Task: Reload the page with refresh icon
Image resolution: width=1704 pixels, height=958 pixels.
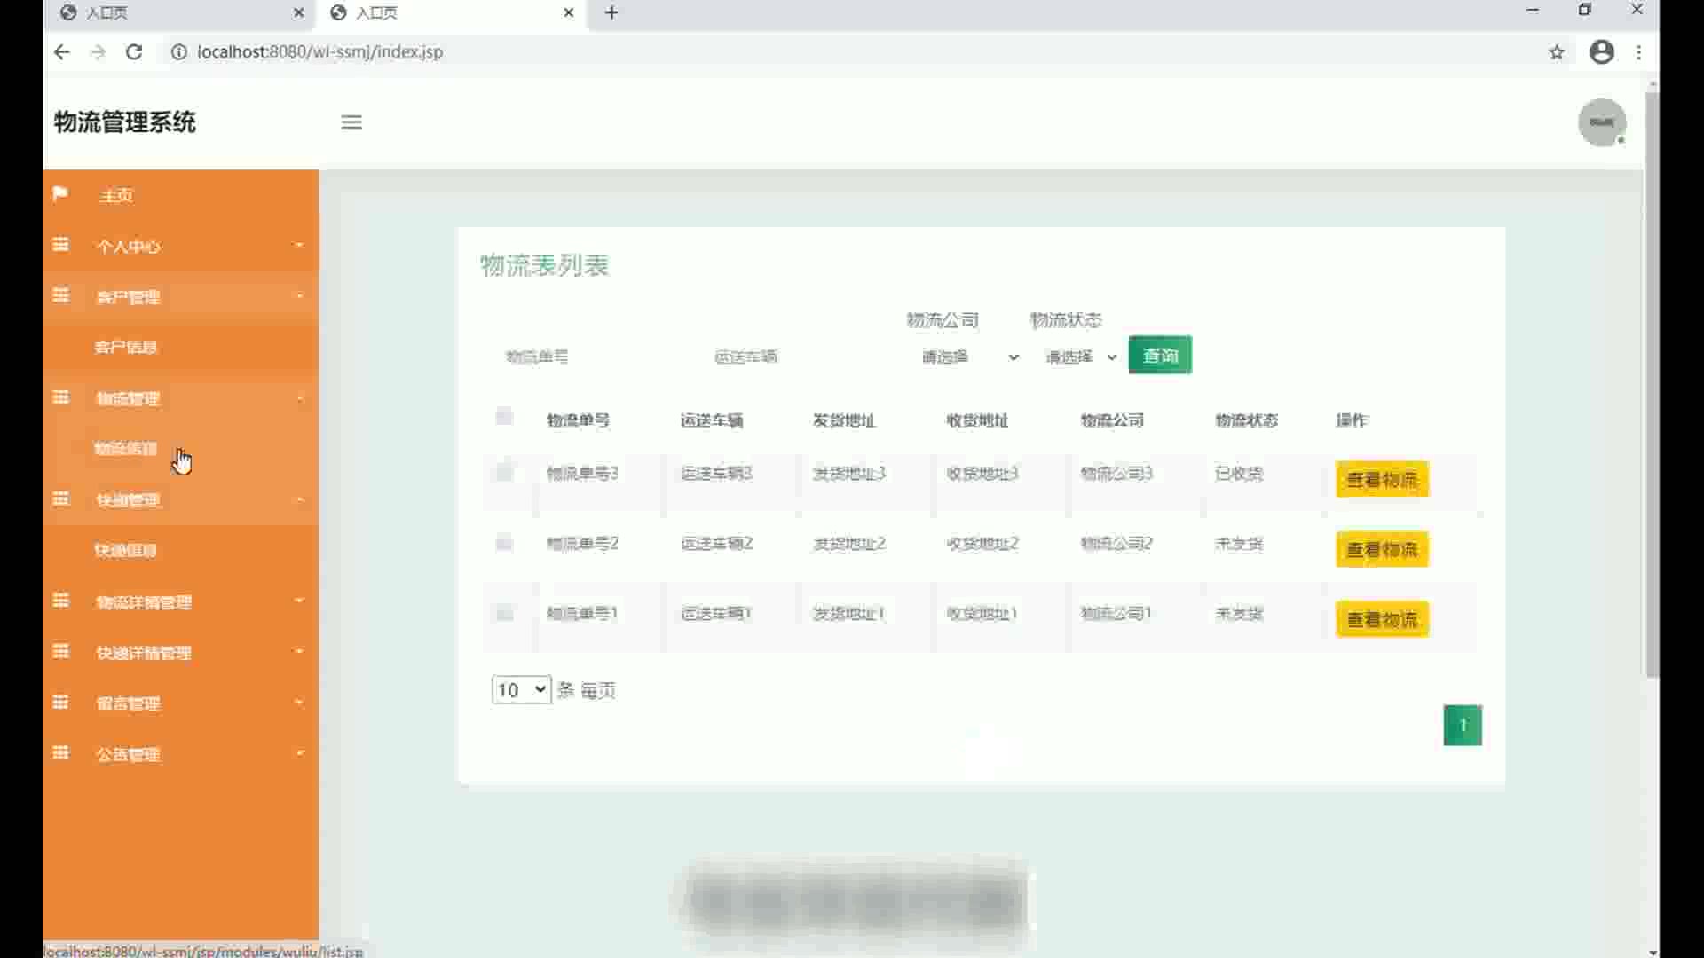Action: 134,52
